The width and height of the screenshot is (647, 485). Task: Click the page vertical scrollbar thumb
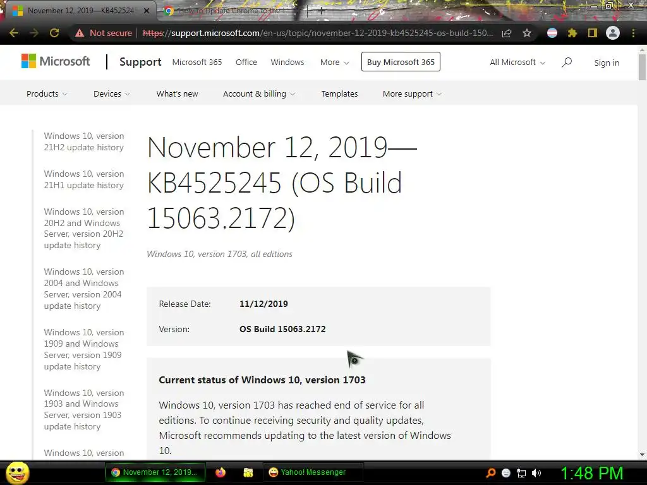[642, 67]
